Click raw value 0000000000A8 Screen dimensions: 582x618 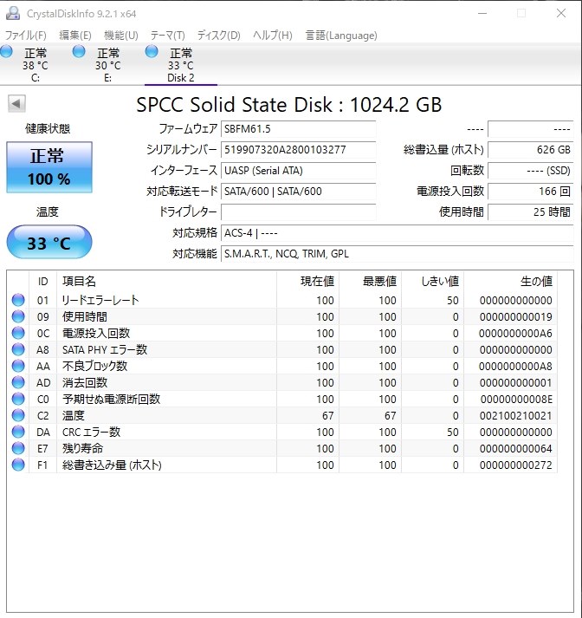click(515, 367)
